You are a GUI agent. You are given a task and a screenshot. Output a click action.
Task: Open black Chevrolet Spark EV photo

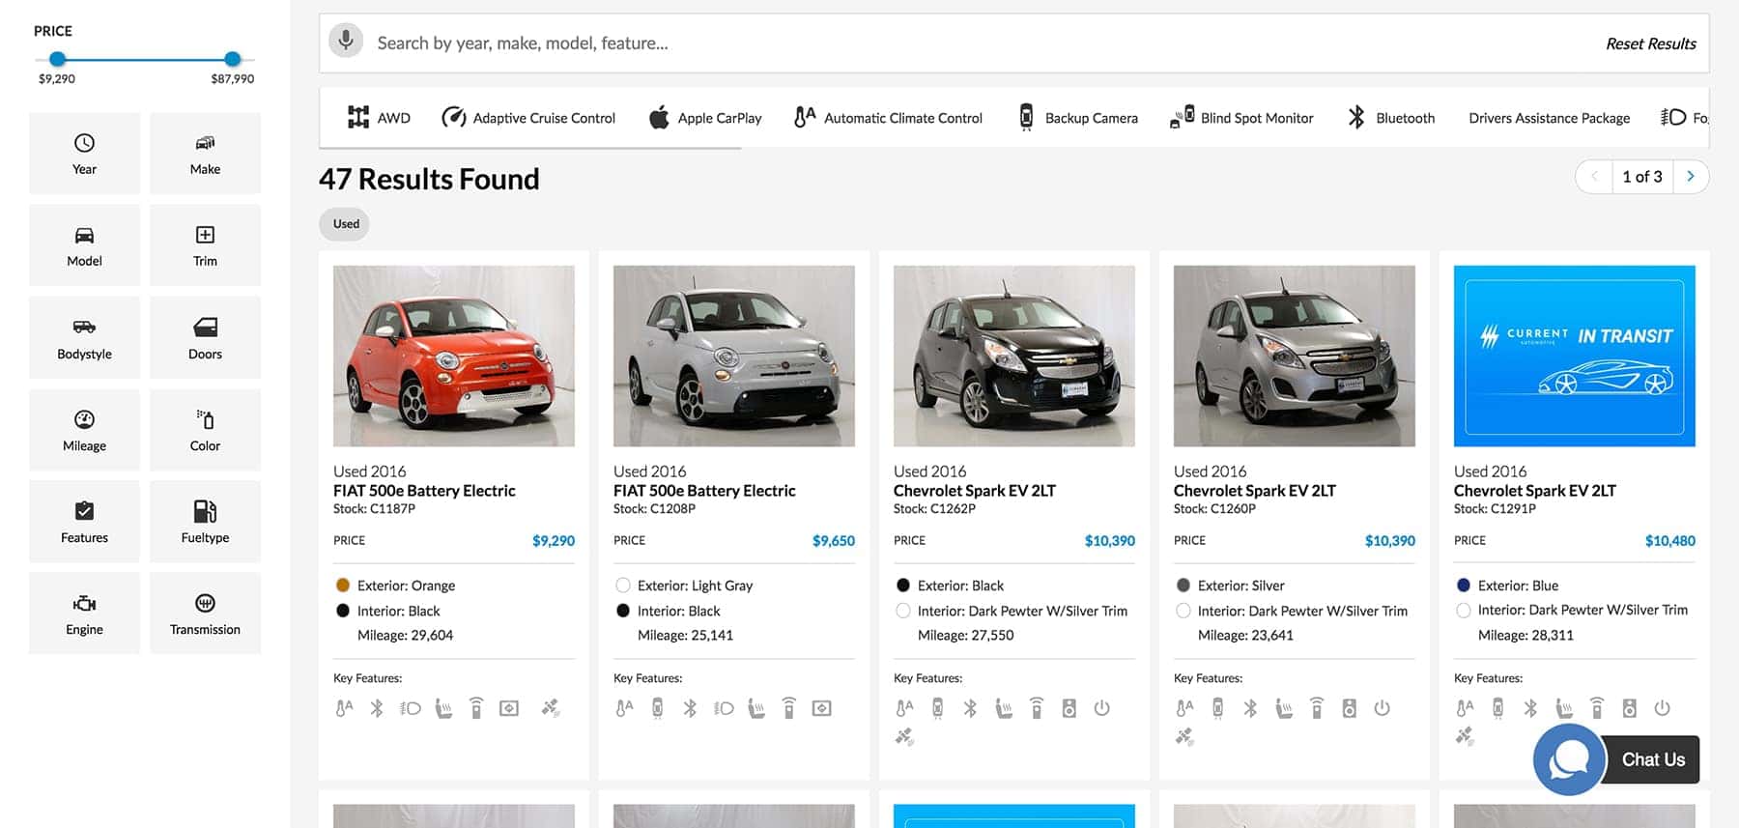coord(1014,356)
